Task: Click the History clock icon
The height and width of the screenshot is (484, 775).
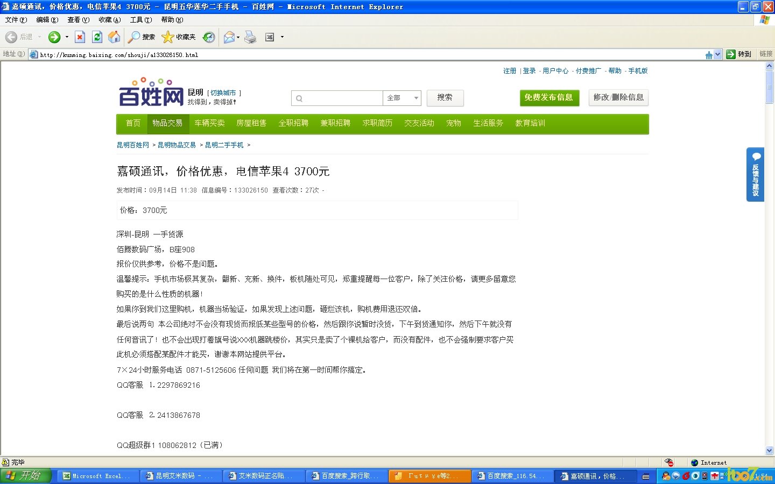Action: tap(209, 37)
